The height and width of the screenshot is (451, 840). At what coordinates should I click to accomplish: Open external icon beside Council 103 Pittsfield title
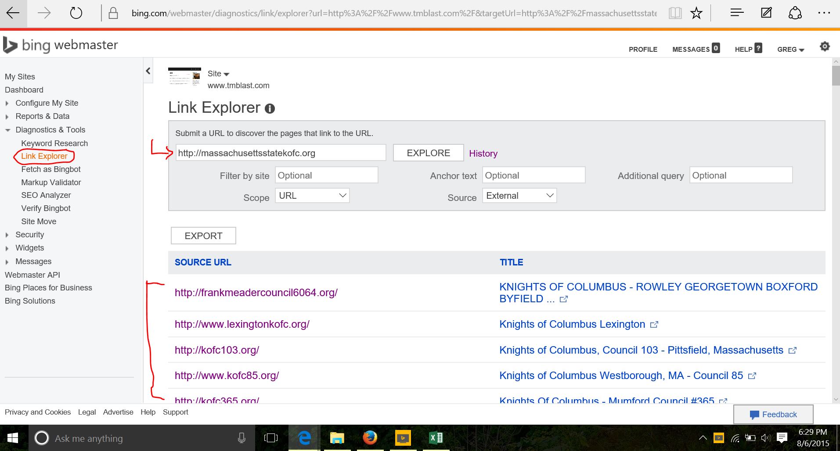click(793, 351)
